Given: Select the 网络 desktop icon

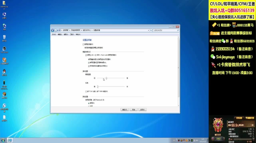Looking at the screenshot, I should (4, 27).
